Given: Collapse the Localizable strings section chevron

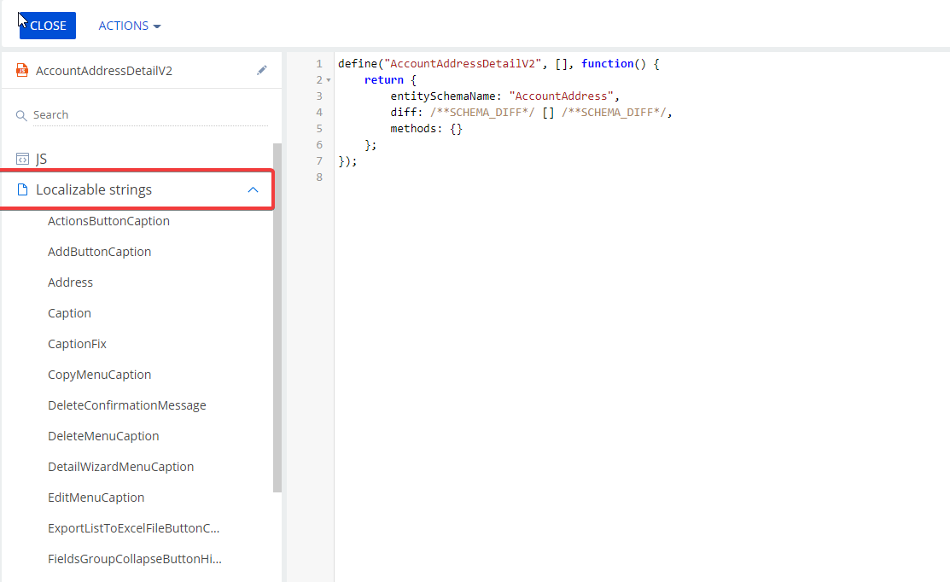Looking at the screenshot, I should click(x=254, y=189).
